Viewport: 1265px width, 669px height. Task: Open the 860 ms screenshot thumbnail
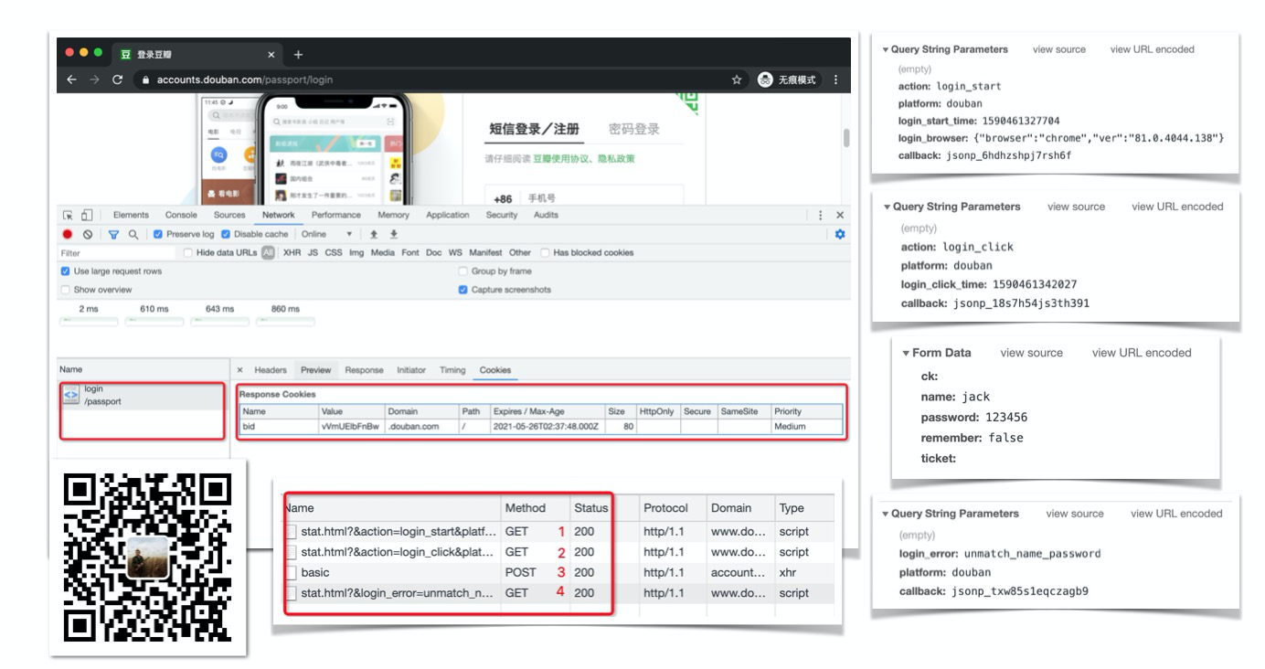coord(285,322)
